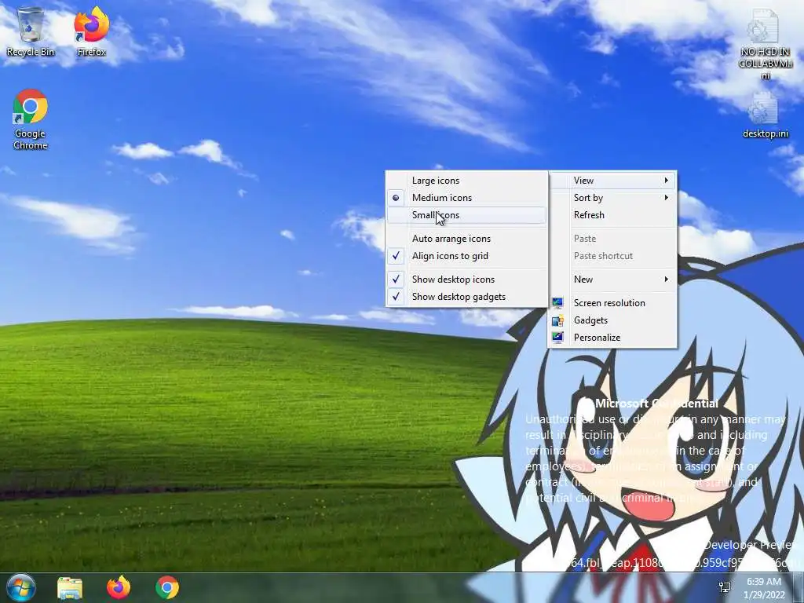Screen dimensions: 804x603
Task: Choose Large icons view
Action: pyautogui.click(x=466, y=181)
